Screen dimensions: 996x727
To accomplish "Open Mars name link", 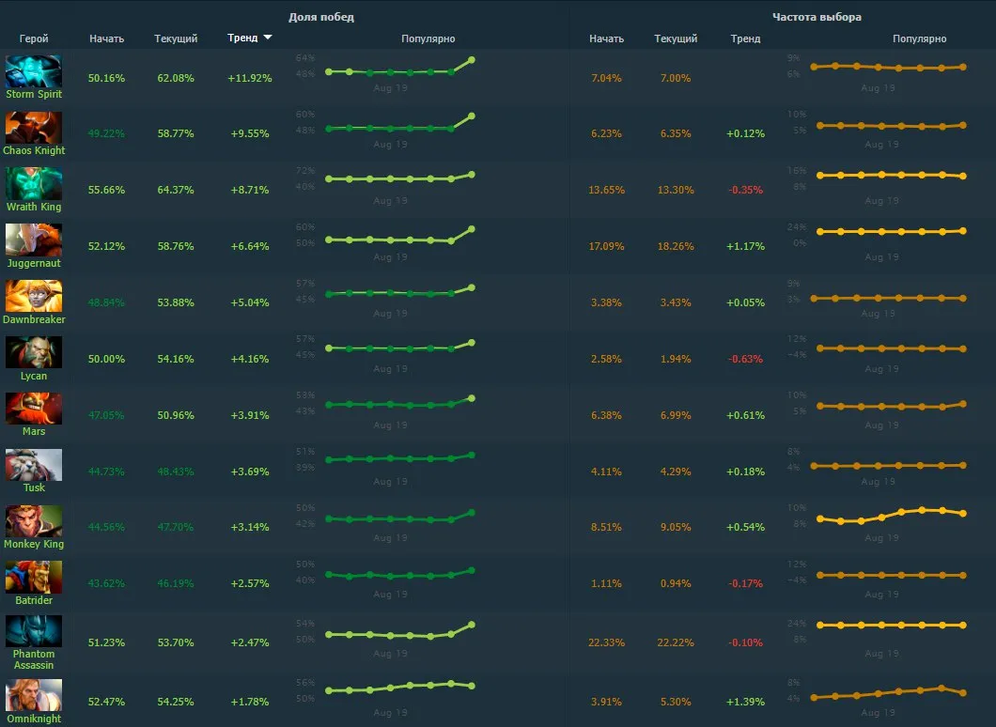I will pyautogui.click(x=34, y=431).
